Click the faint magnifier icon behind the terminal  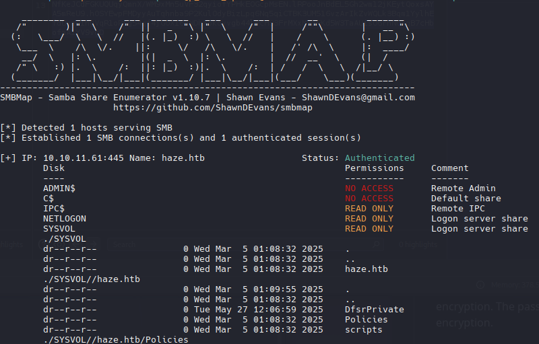tap(377, 244)
